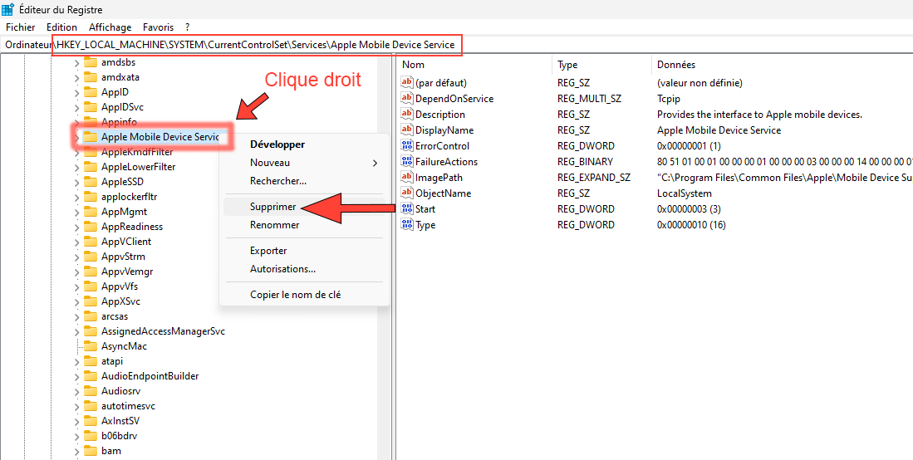
Task: Select the string icon beside ImagePath
Action: pos(406,177)
